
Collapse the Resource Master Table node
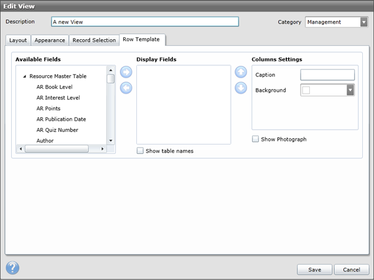tap(24, 76)
